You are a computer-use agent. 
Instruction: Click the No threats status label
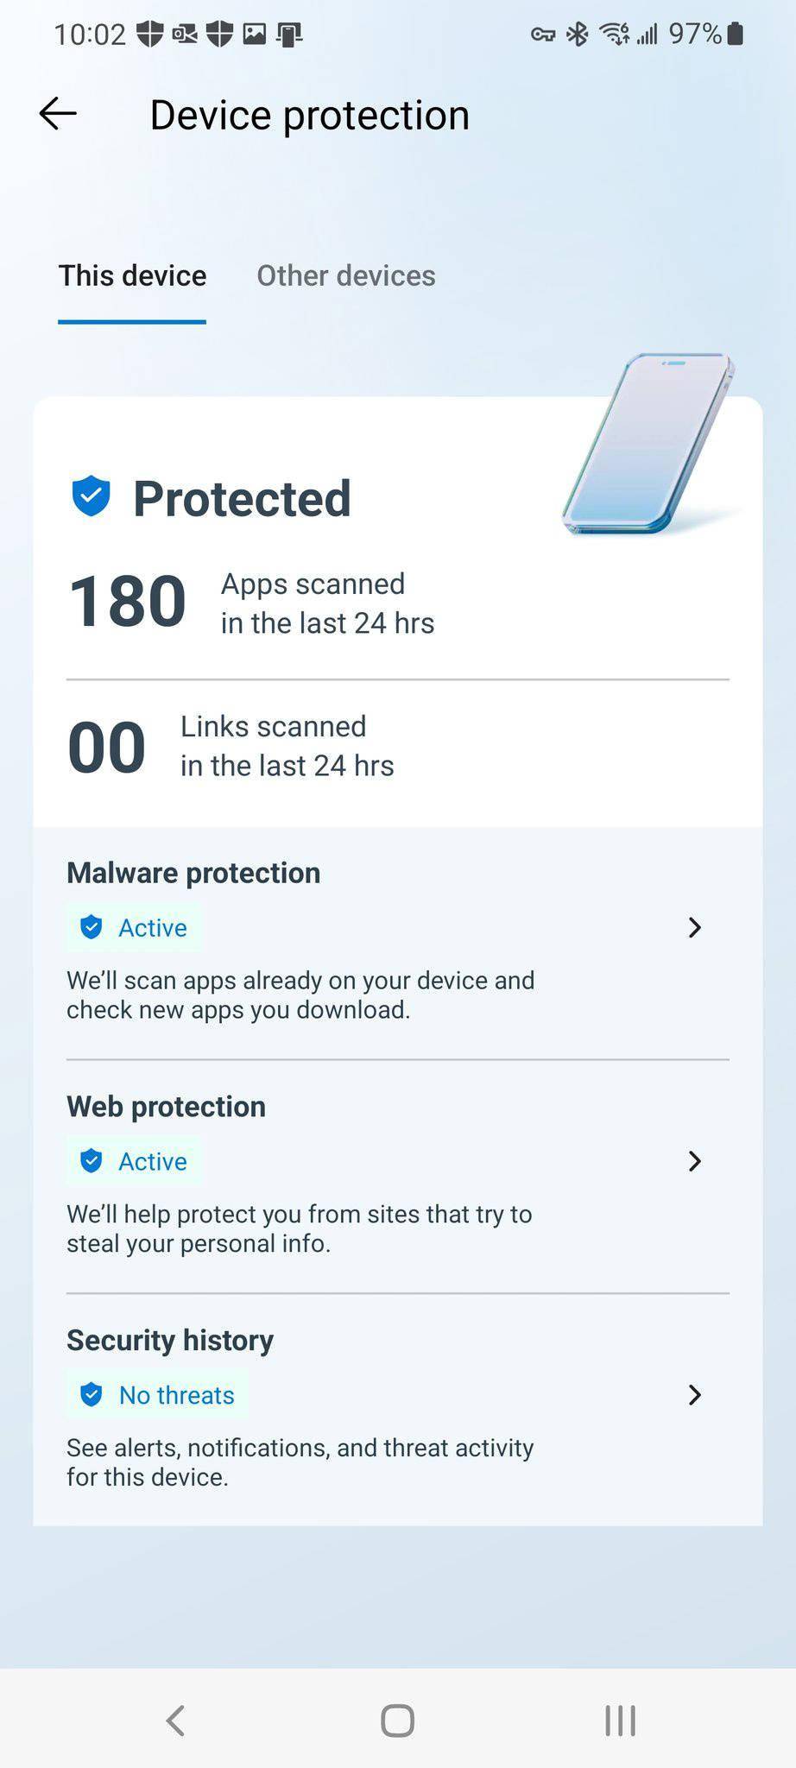click(x=175, y=1394)
